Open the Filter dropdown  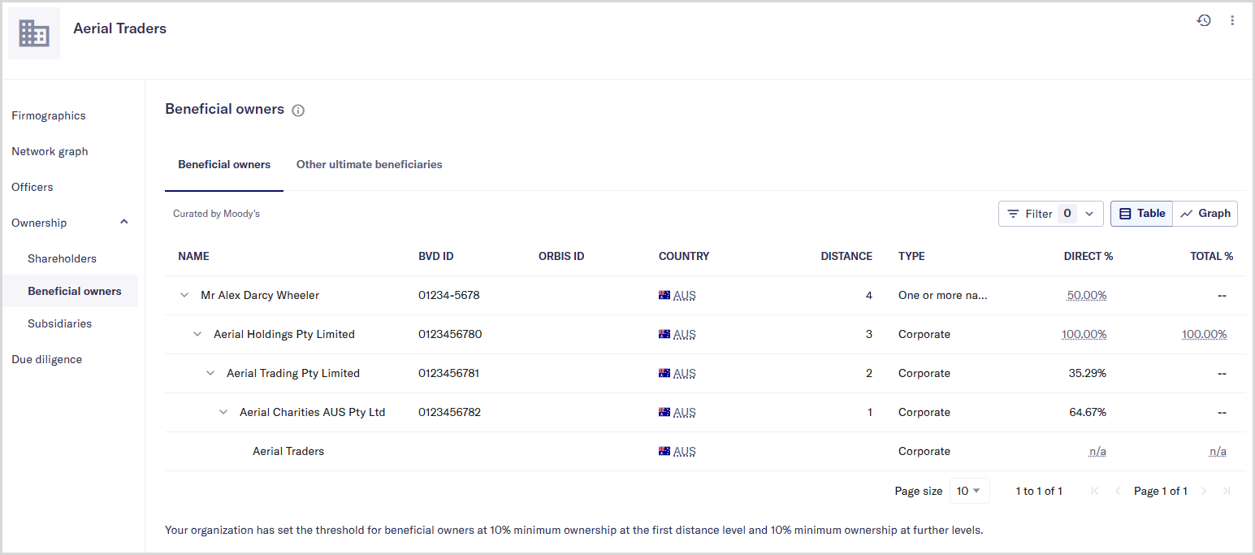[1050, 214]
